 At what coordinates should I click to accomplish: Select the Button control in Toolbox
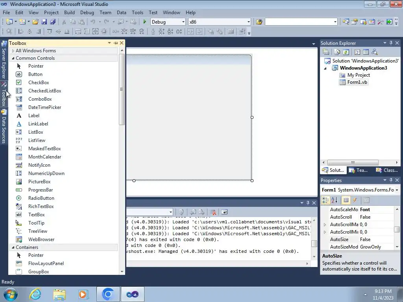(35, 74)
